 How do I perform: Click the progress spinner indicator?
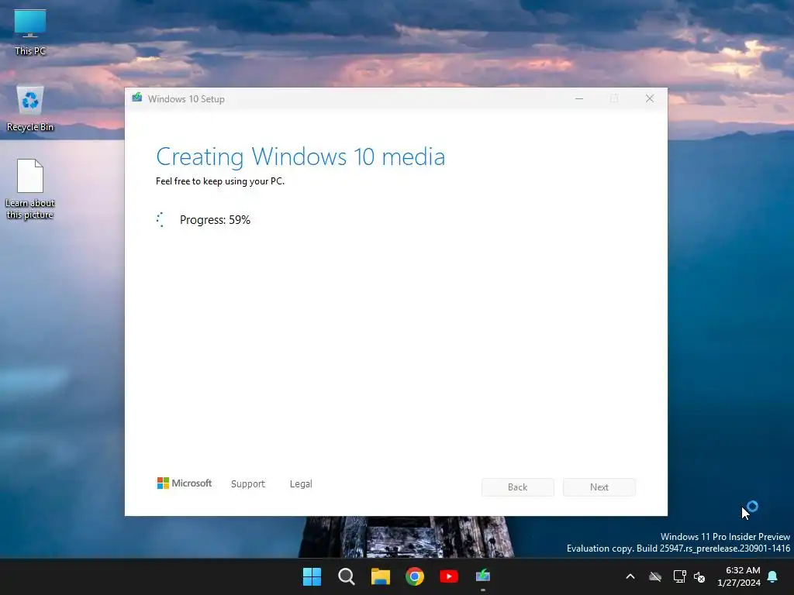click(x=161, y=219)
